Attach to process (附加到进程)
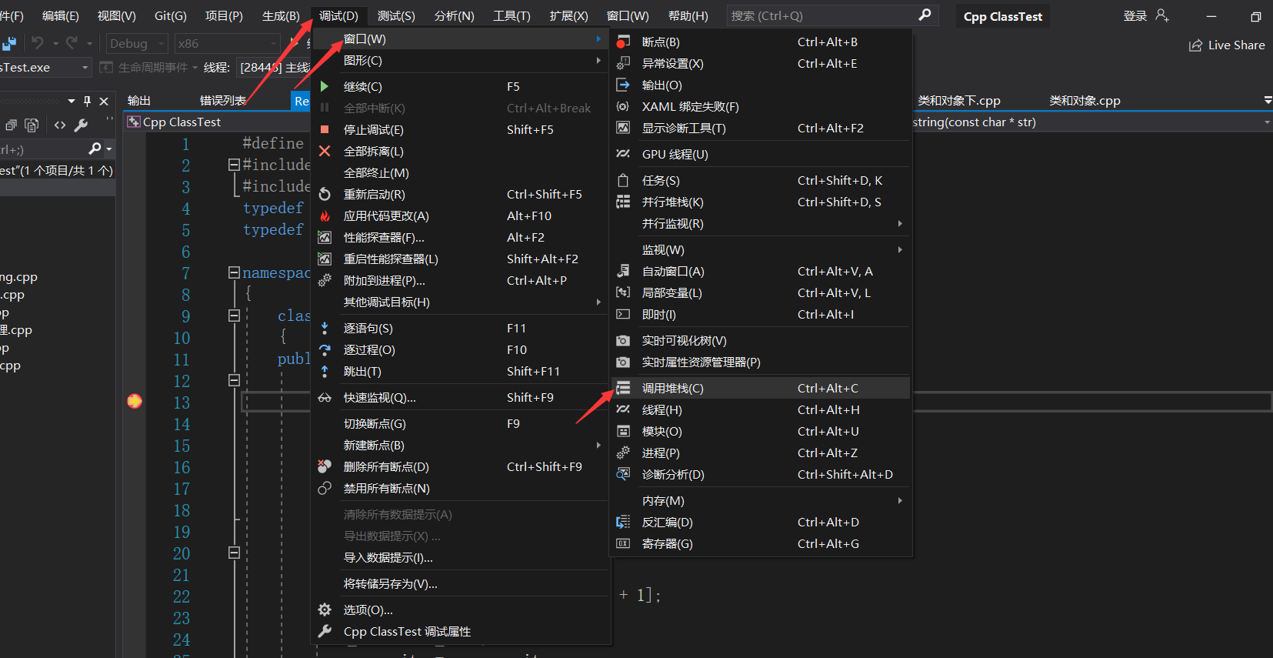The image size is (1273, 658). [x=461, y=281]
